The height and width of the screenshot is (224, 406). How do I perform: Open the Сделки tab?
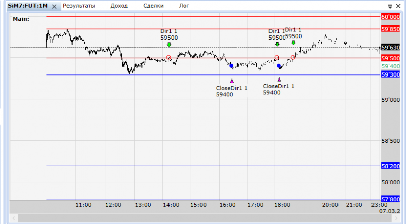[x=153, y=6]
